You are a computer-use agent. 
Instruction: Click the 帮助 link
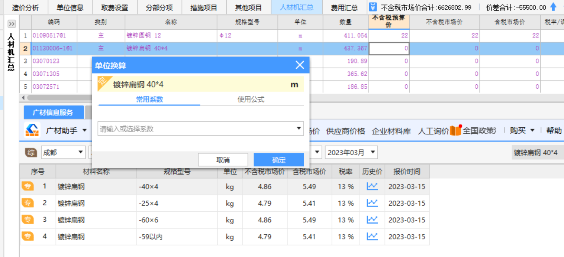click(x=554, y=131)
